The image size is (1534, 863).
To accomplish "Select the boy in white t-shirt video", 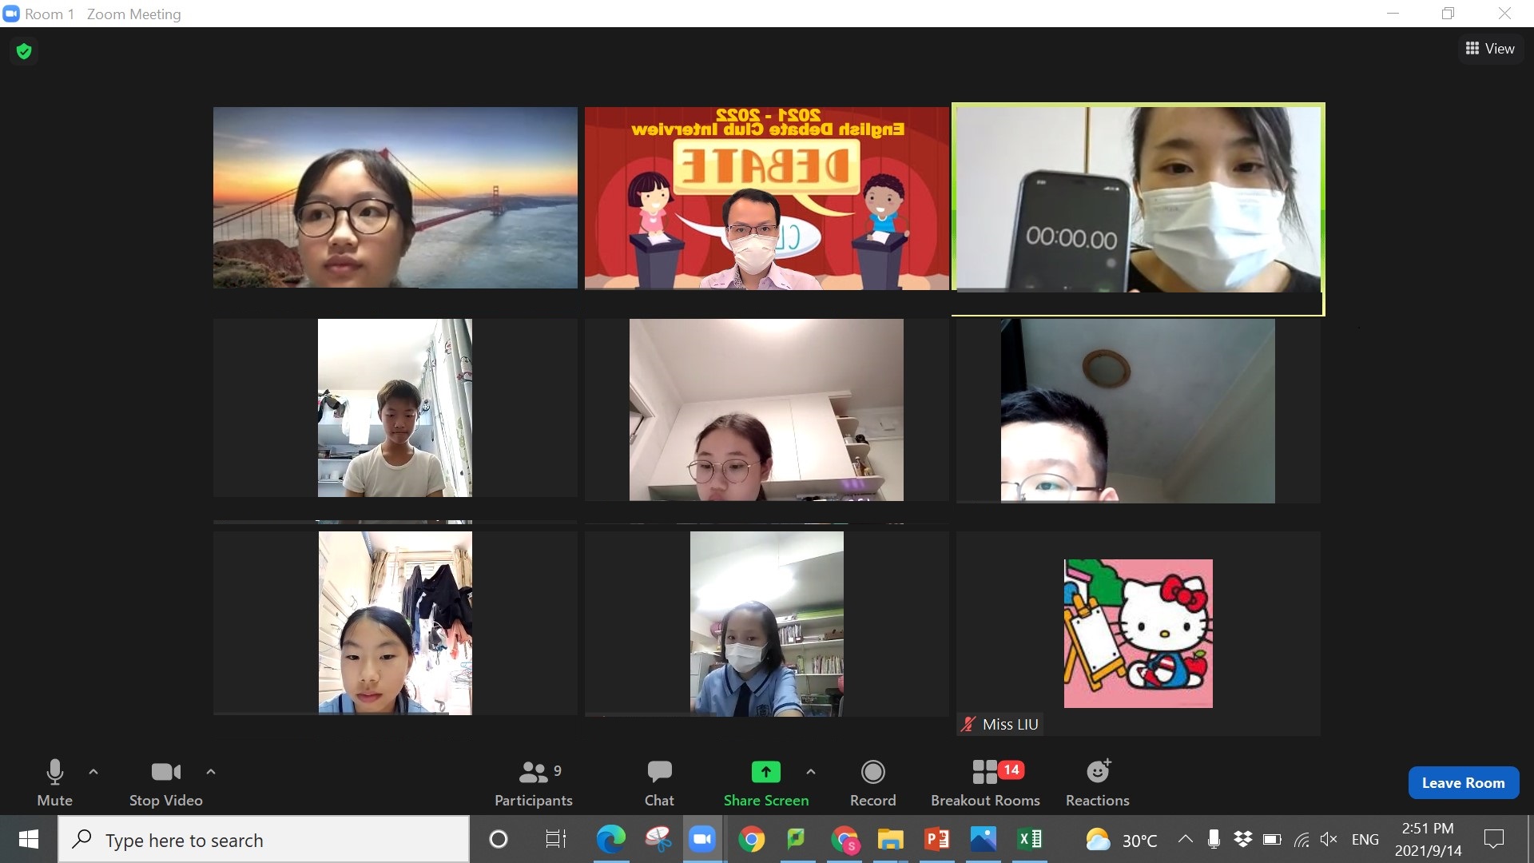I will (395, 408).
